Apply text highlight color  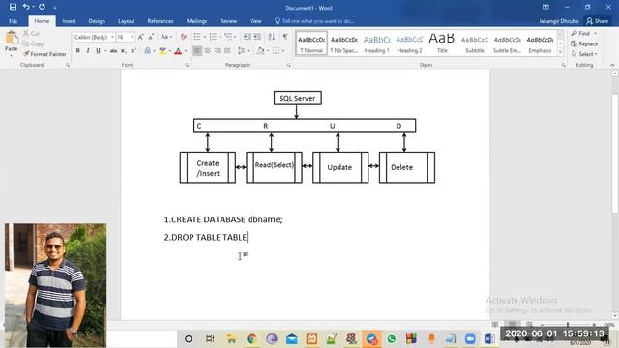pyautogui.click(x=162, y=51)
